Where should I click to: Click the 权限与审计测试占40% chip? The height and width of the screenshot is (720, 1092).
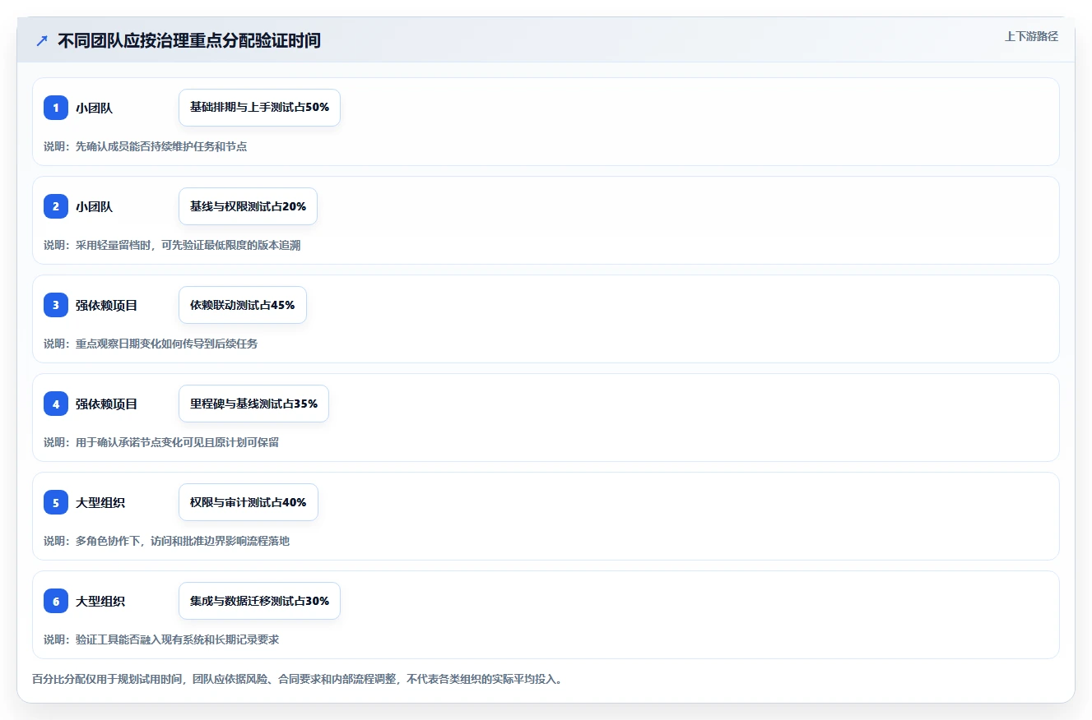tap(248, 502)
